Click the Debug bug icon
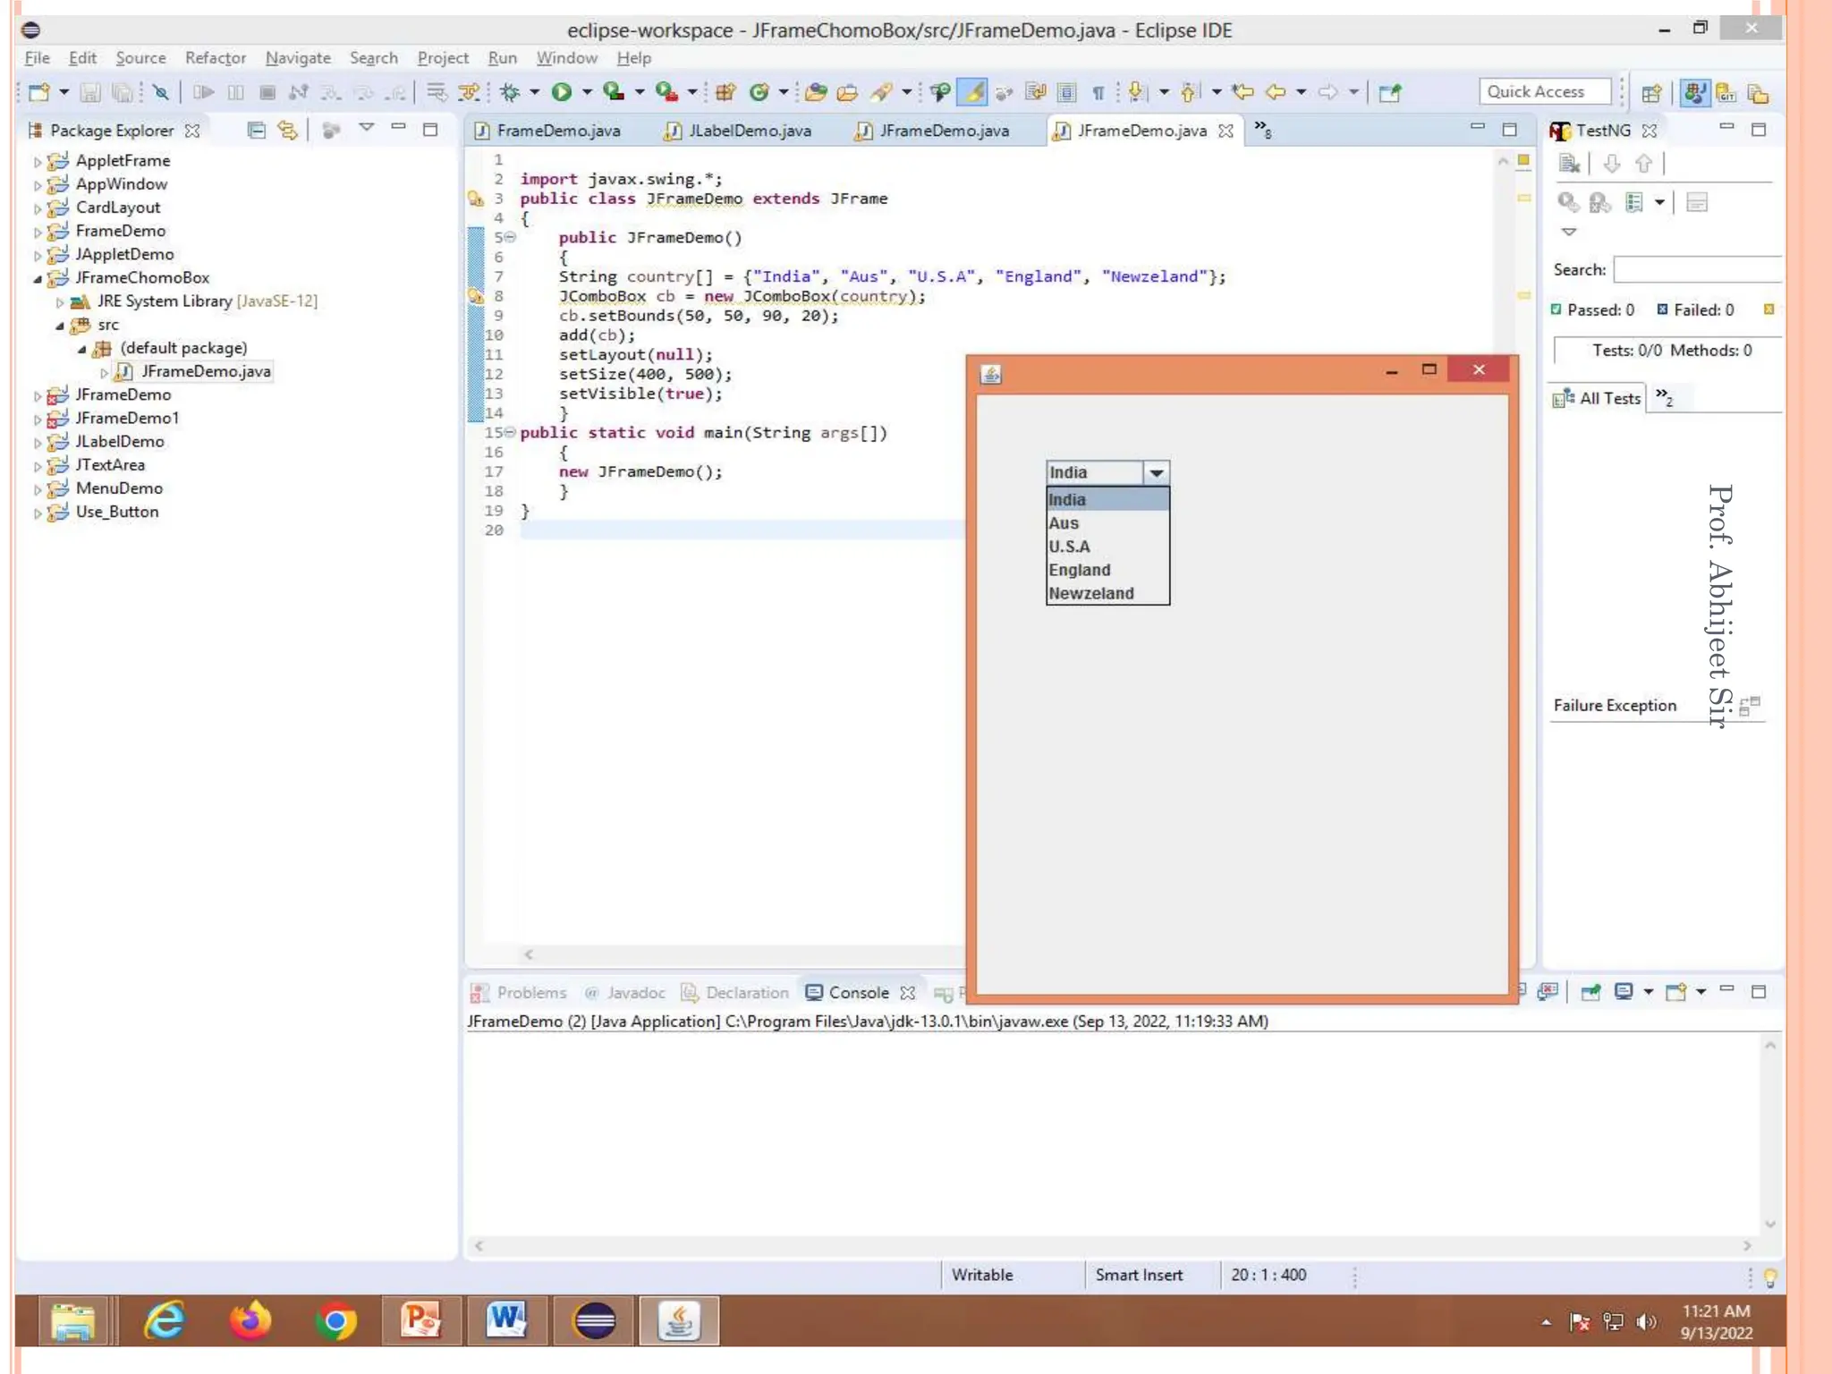Screen dimensions: 1832x1374 coord(510,92)
